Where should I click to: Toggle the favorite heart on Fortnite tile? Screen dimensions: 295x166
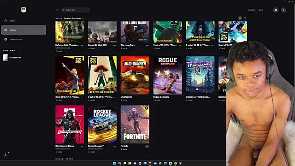(147, 108)
